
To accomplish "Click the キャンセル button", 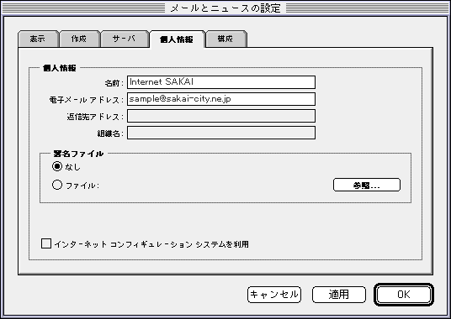I will point(274,295).
